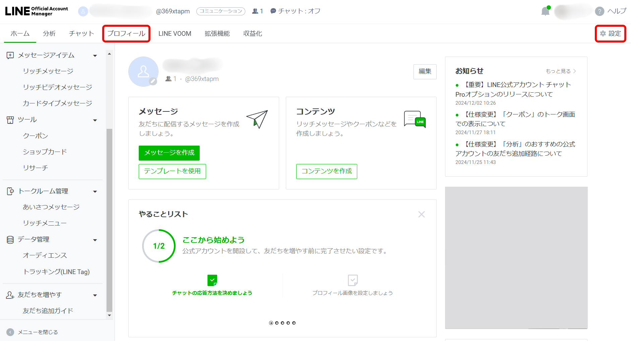Click the friends icon under account name
This screenshot has height=341, width=631.
[x=168, y=79]
